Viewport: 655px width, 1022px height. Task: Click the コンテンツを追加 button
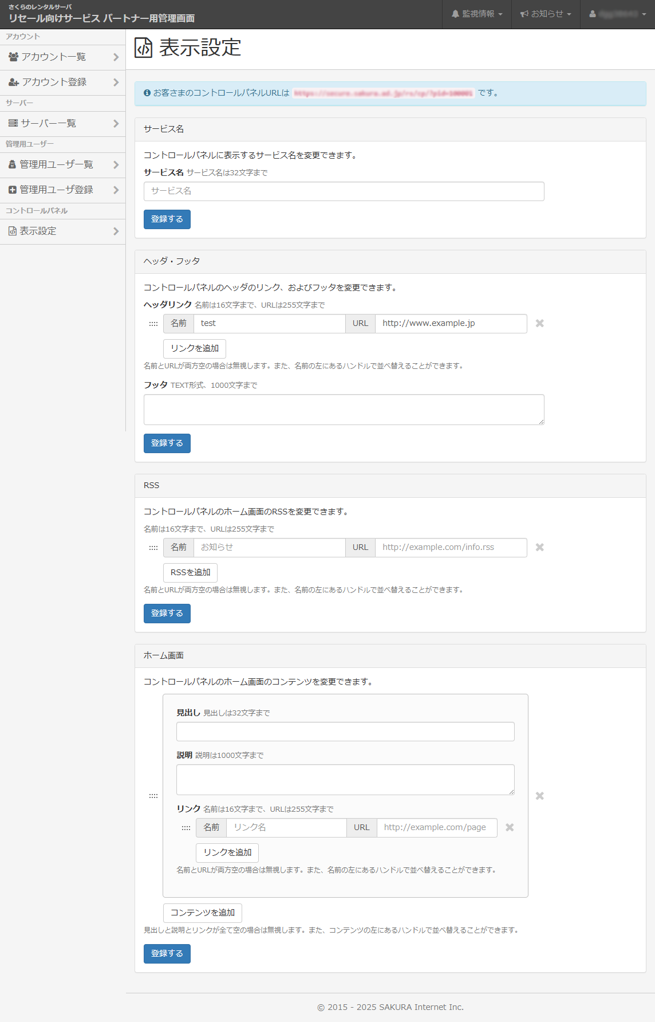coord(203,913)
